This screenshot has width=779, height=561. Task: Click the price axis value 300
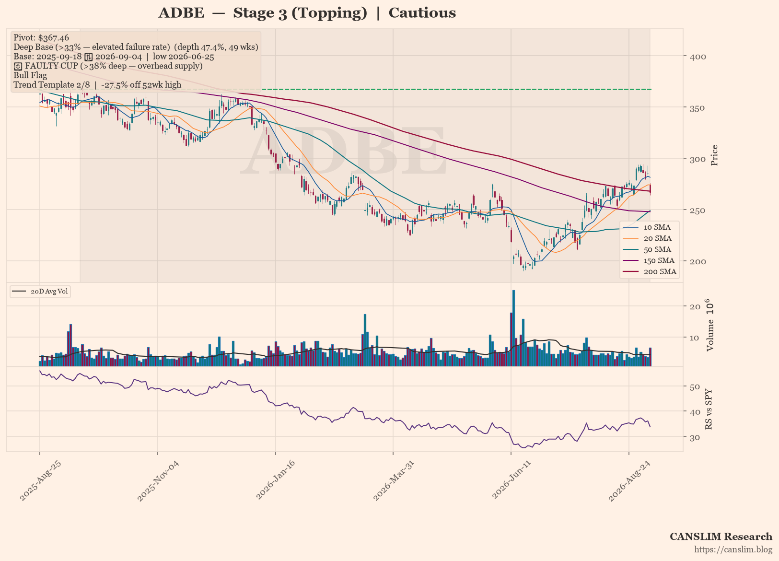tap(698, 159)
